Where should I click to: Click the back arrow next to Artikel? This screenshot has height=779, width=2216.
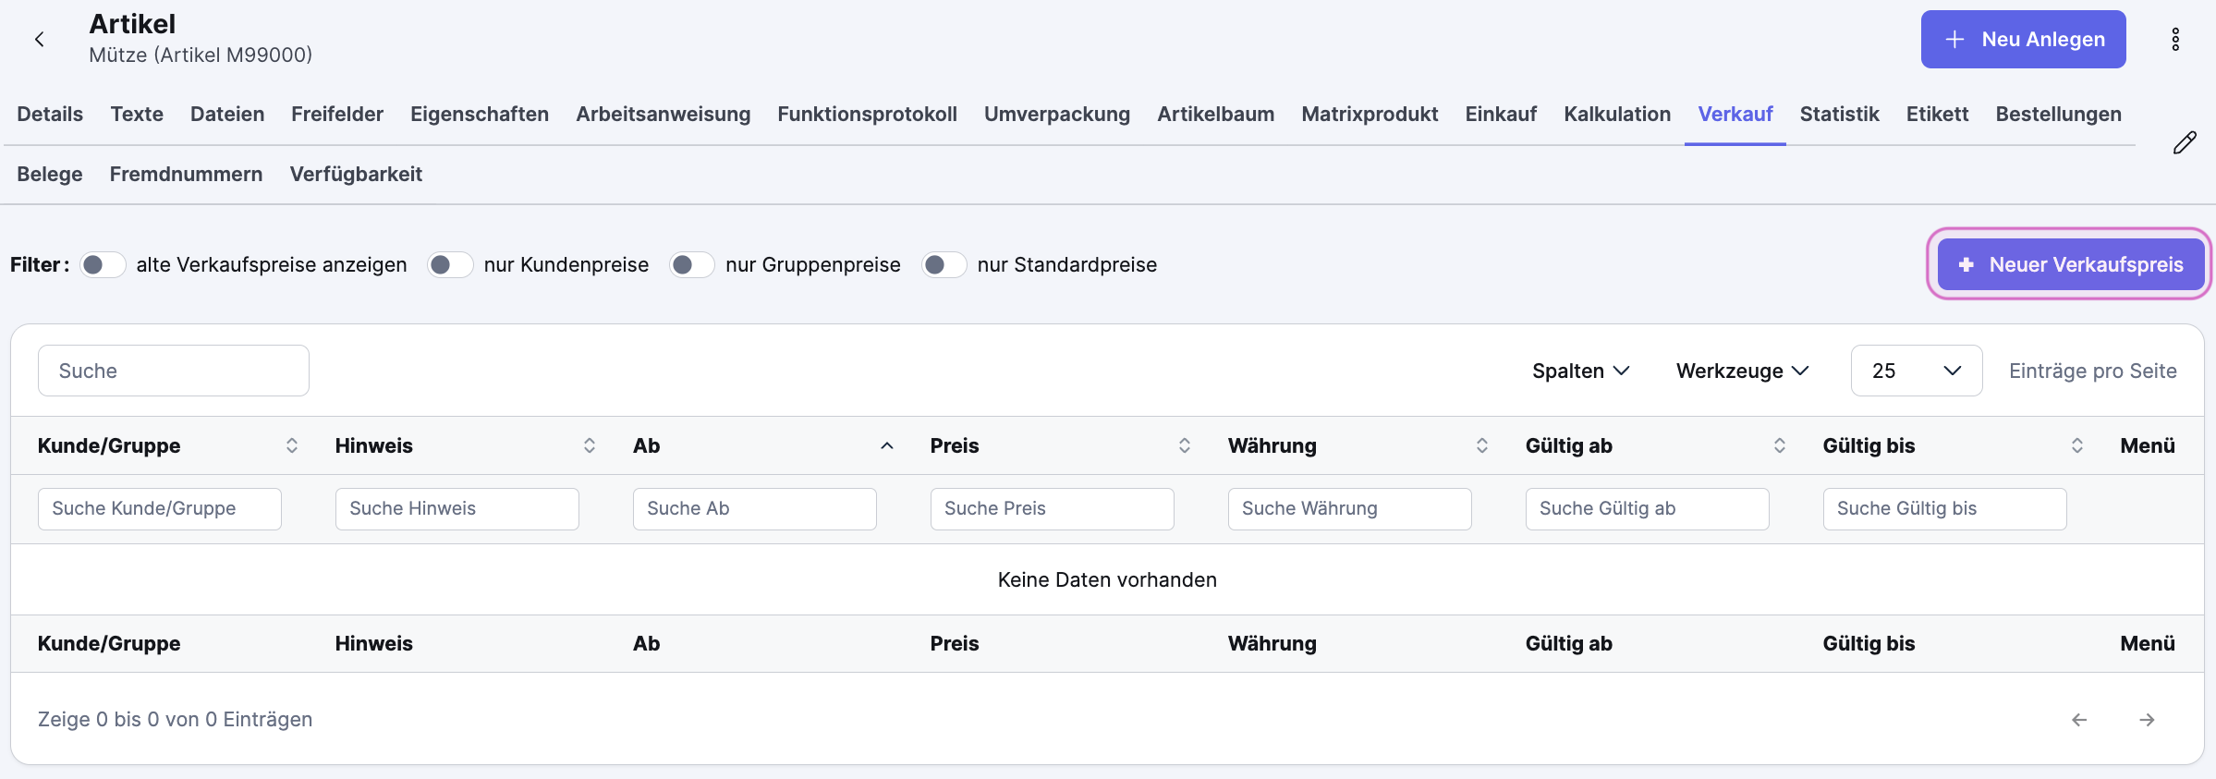[39, 39]
